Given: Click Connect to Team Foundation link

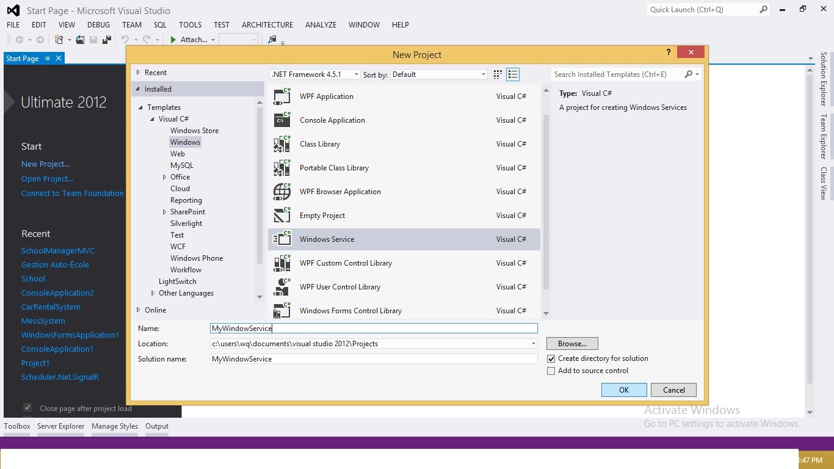Looking at the screenshot, I should pos(73,194).
